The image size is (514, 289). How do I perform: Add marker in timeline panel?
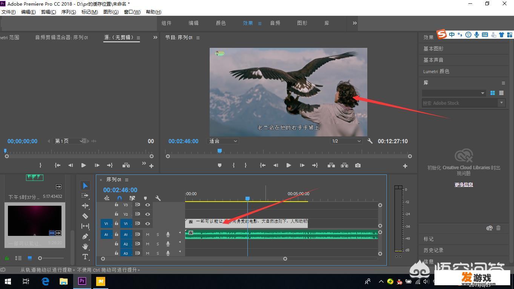(x=145, y=198)
